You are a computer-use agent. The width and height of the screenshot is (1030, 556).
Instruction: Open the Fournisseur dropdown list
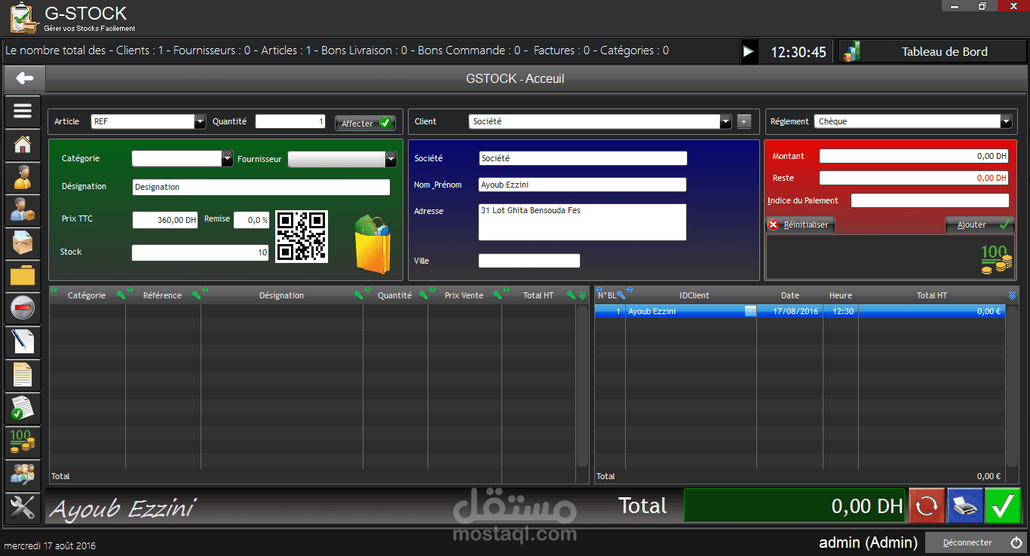point(392,159)
